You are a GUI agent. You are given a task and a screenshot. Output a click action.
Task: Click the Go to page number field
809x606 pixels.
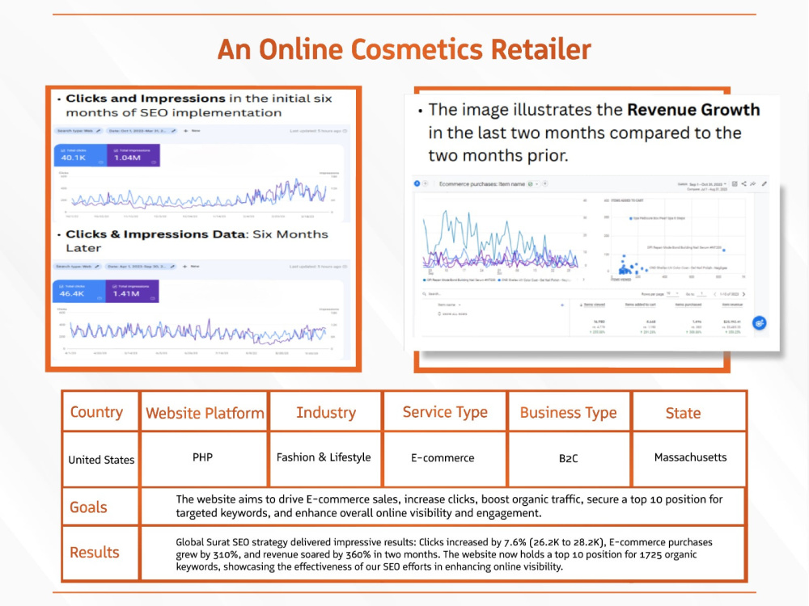pos(701,294)
